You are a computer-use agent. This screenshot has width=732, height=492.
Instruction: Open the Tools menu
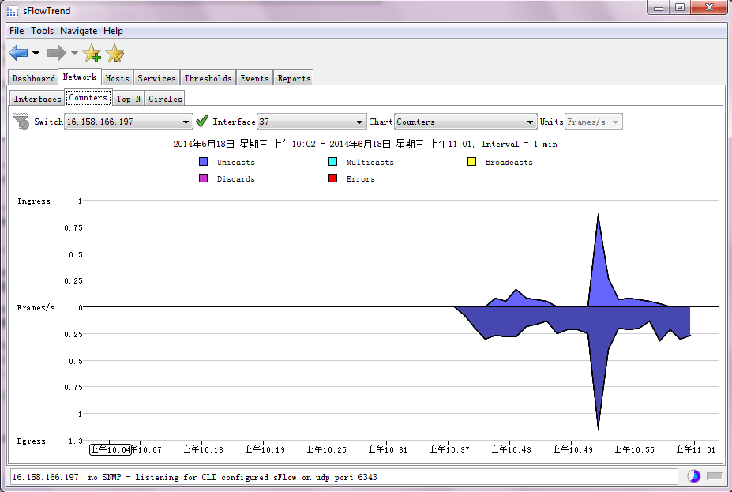tap(42, 31)
